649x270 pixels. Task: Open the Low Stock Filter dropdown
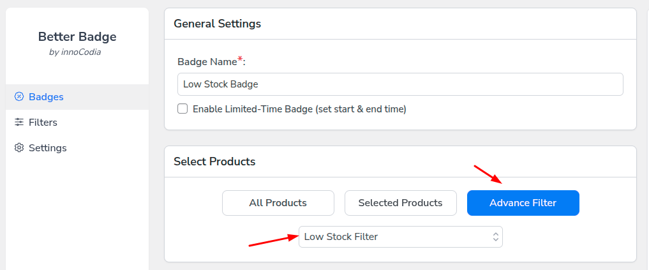pos(400,237)
